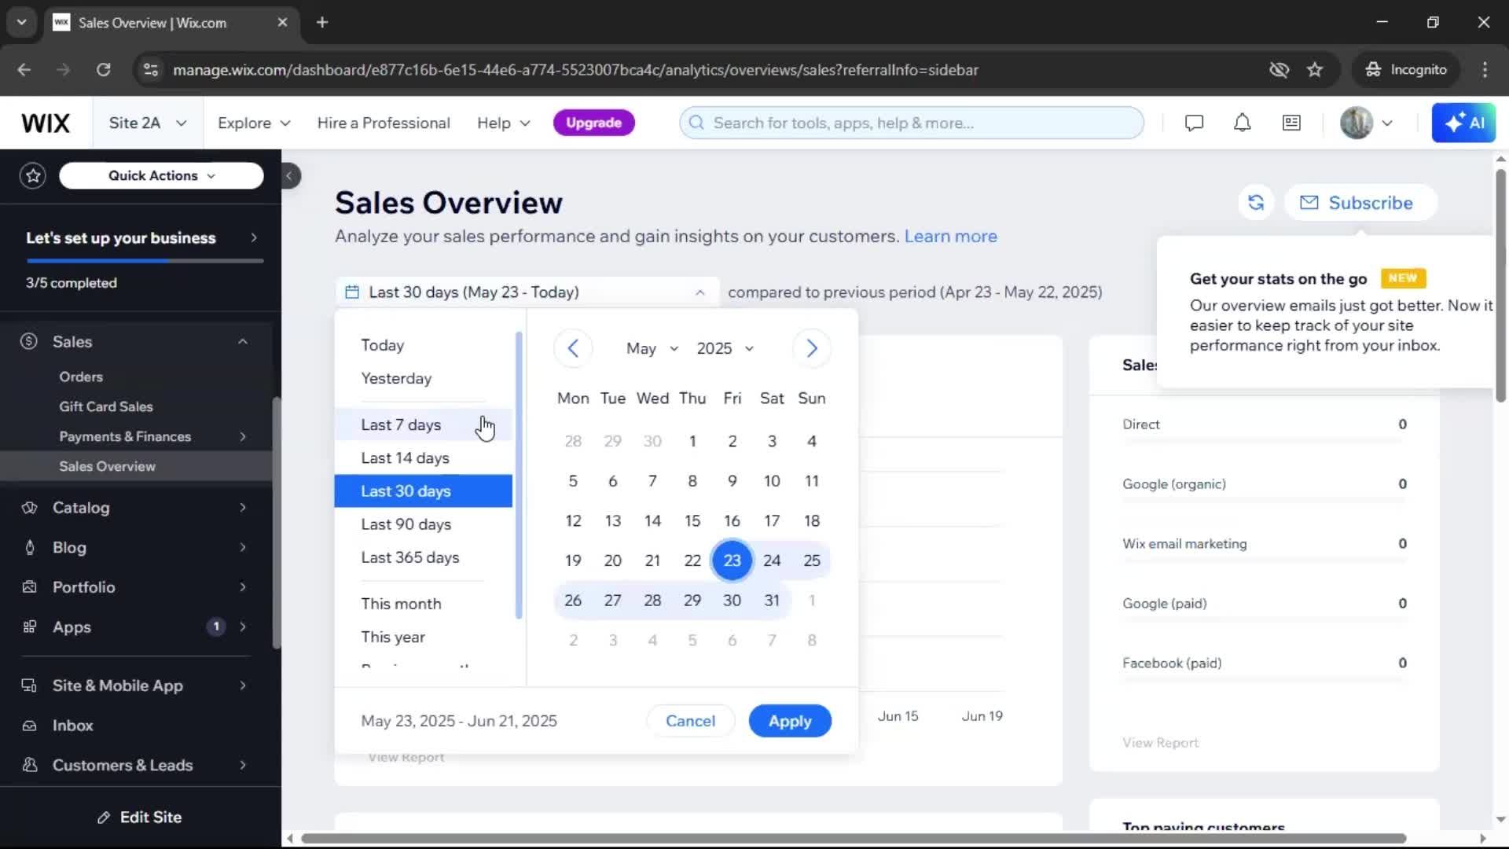Click the tracking protection eye icon
The height and width of the screenshot is (849, 1509).
1279,70
